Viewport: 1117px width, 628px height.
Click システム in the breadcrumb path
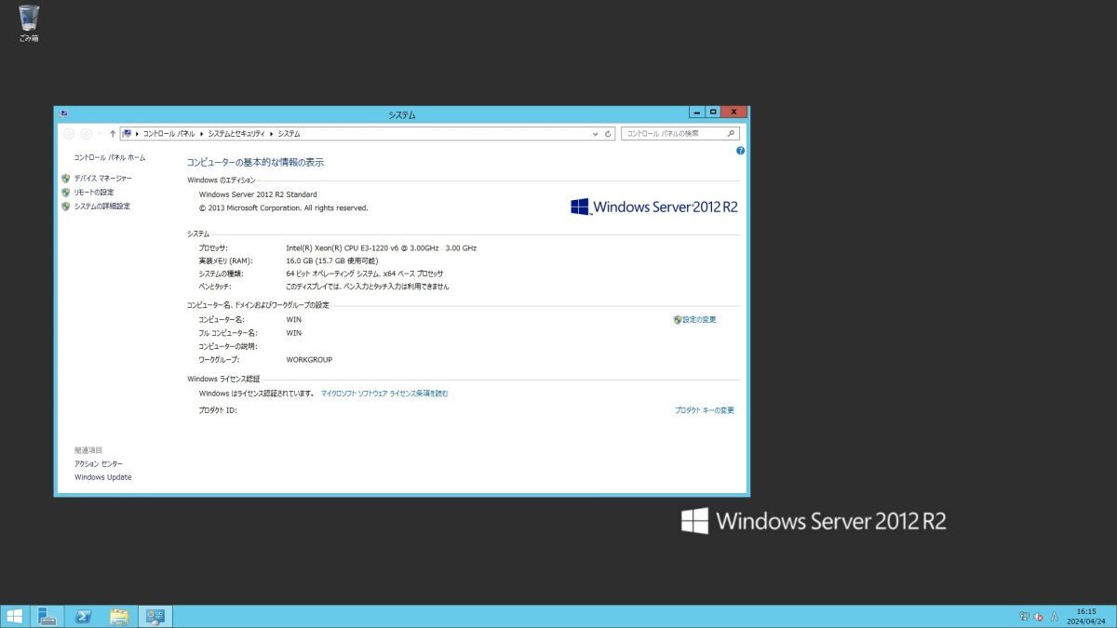pos(289,134)
